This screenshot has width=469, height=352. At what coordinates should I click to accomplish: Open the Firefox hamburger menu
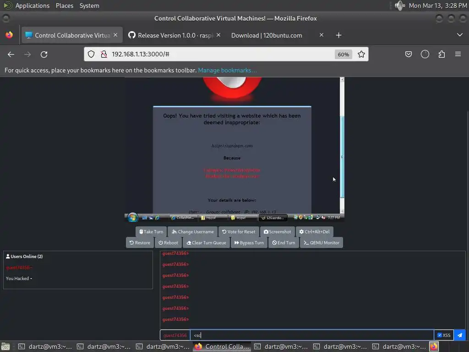tap(458, 54)
